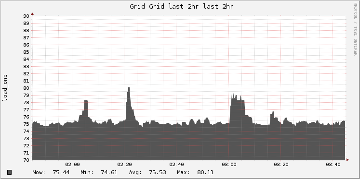Click the Now value 75.44

click(61, 172)
